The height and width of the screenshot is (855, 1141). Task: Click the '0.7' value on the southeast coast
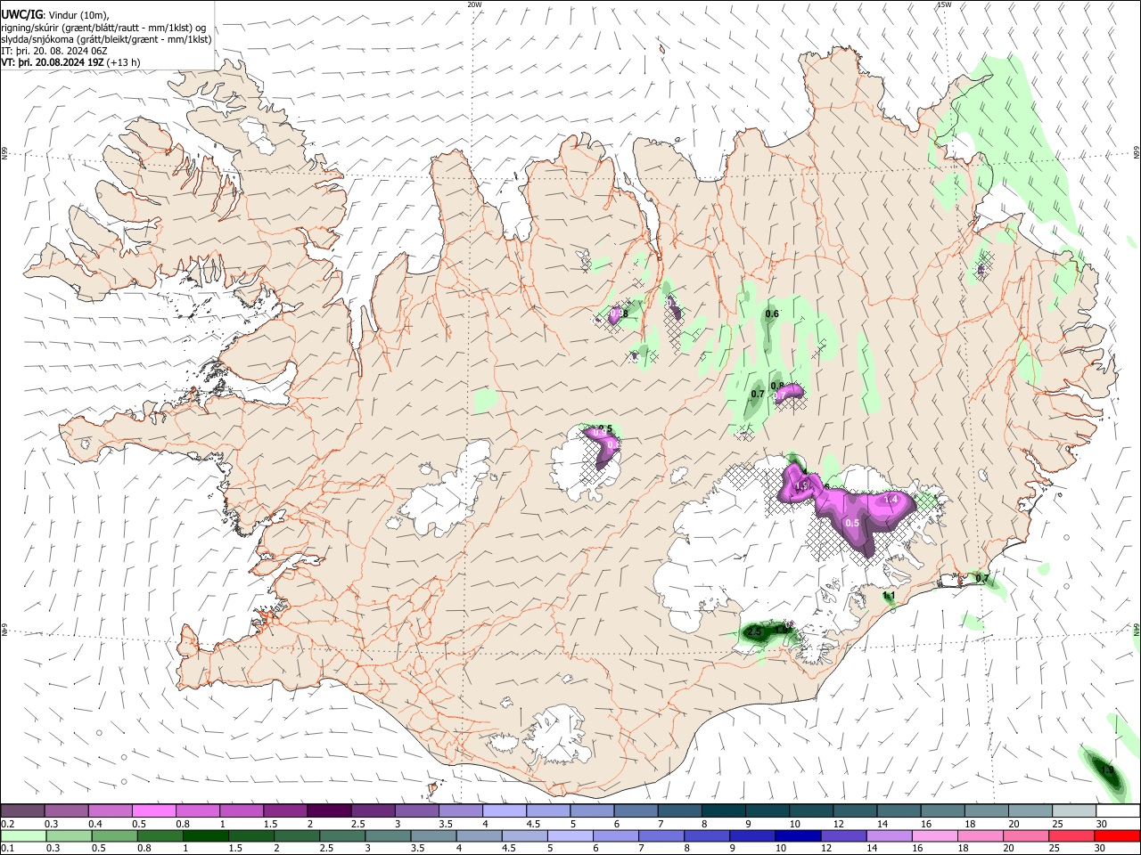[982, 578]
